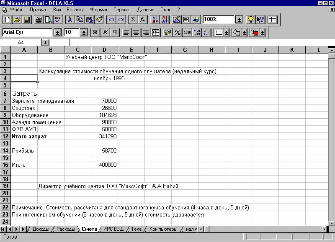Switch to the Доходы sheet tab
This screenshot has height=242, width=335.
pos(41,229)
